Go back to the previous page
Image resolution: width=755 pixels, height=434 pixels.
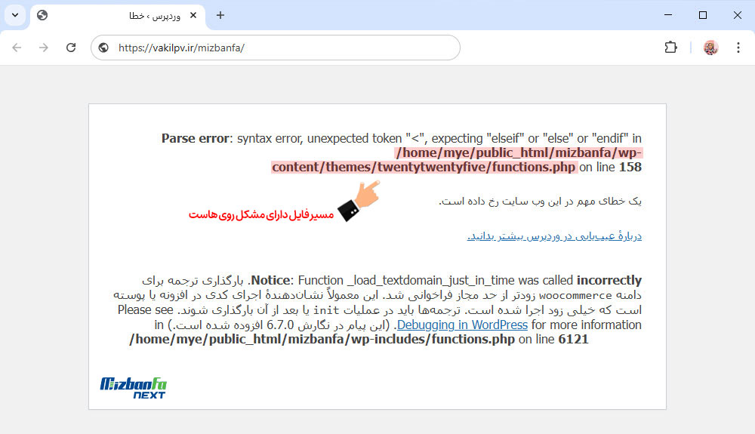pyautogui.click(x=17, y=48)
